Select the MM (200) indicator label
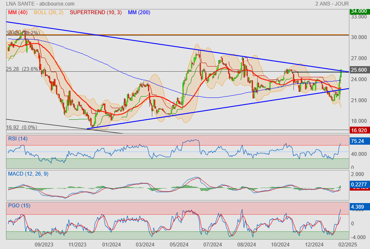The width and height of the screenshot is (370, 249). [139, 12]
